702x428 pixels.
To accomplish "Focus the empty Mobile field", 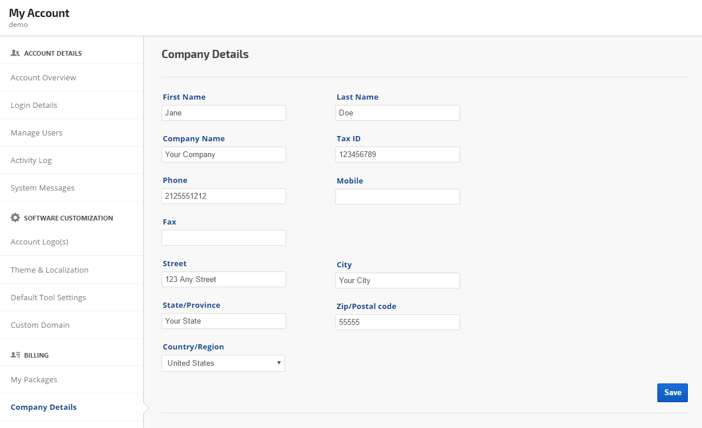I will (397, 196).
